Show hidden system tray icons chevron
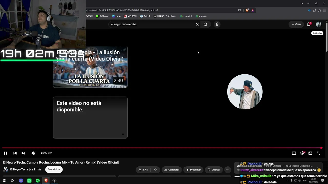Viewport: 328px width, 184px height. [x=287, y=181]
